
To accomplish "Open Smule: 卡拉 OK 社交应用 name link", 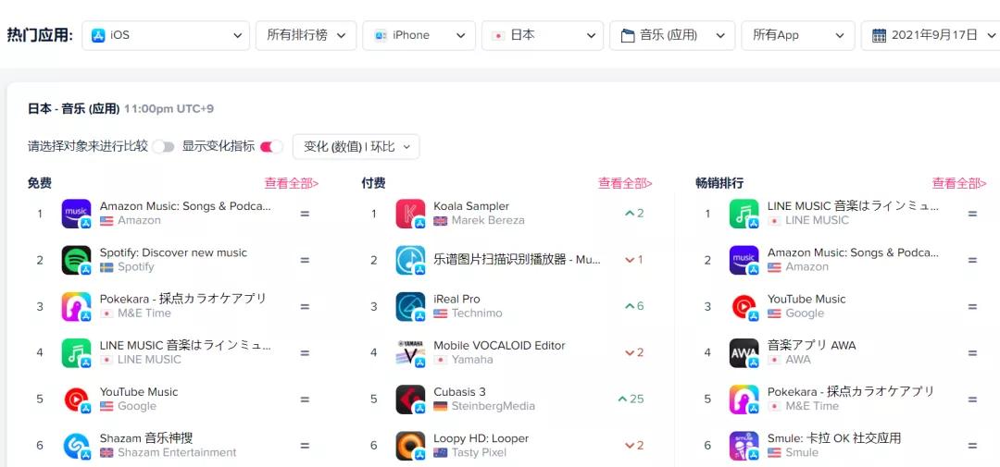I will [834, 438].
